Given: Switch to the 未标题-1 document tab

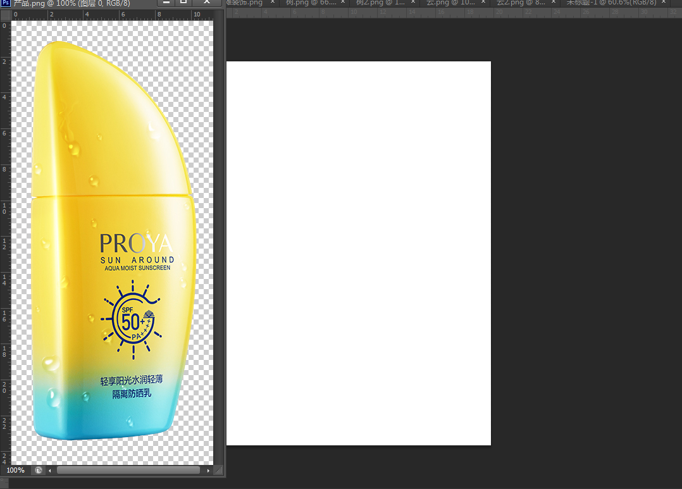Looking at the screenshot, I should coord(611,3).
